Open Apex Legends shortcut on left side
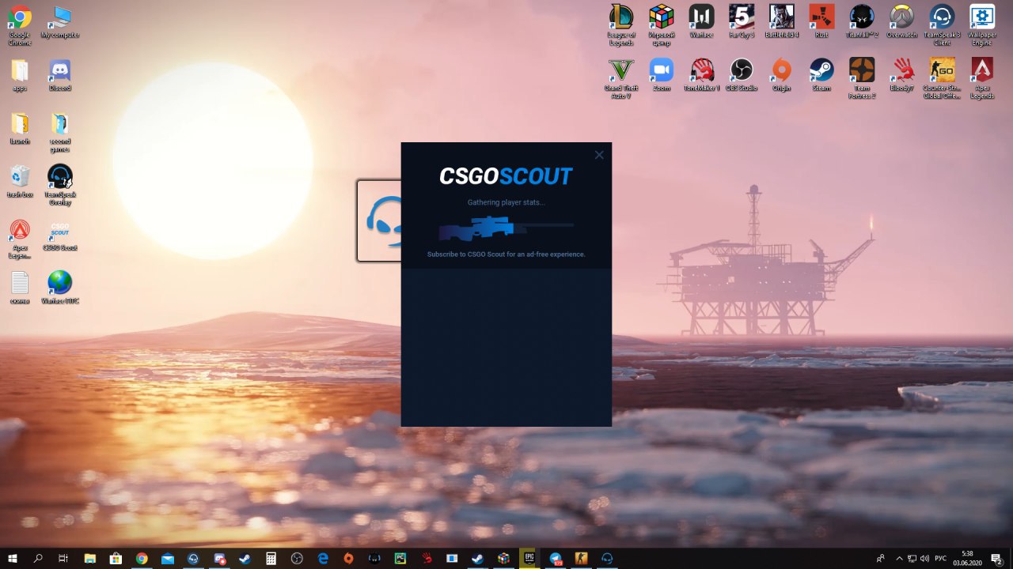 tap(20, 239)
